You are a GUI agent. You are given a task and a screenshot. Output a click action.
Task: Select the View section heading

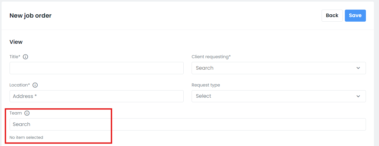(16, 42)
